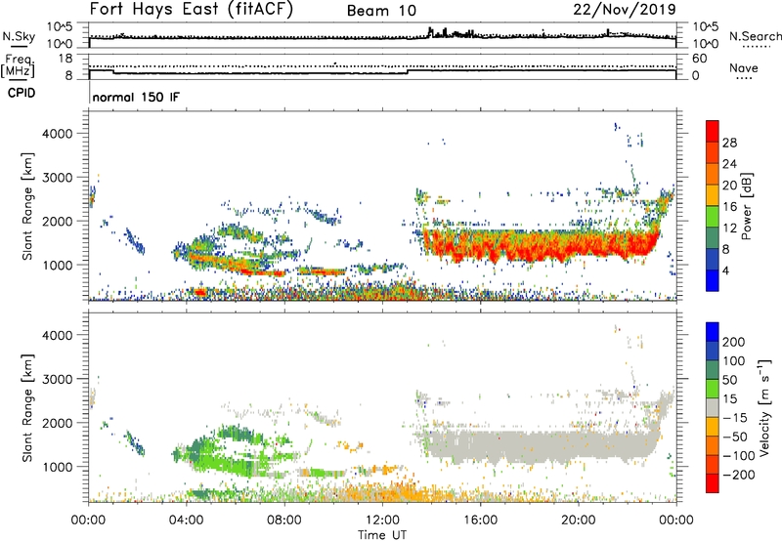Click the '200' velocity colorbar tick label
Screen dimensions: 782x541
[734, 342]
